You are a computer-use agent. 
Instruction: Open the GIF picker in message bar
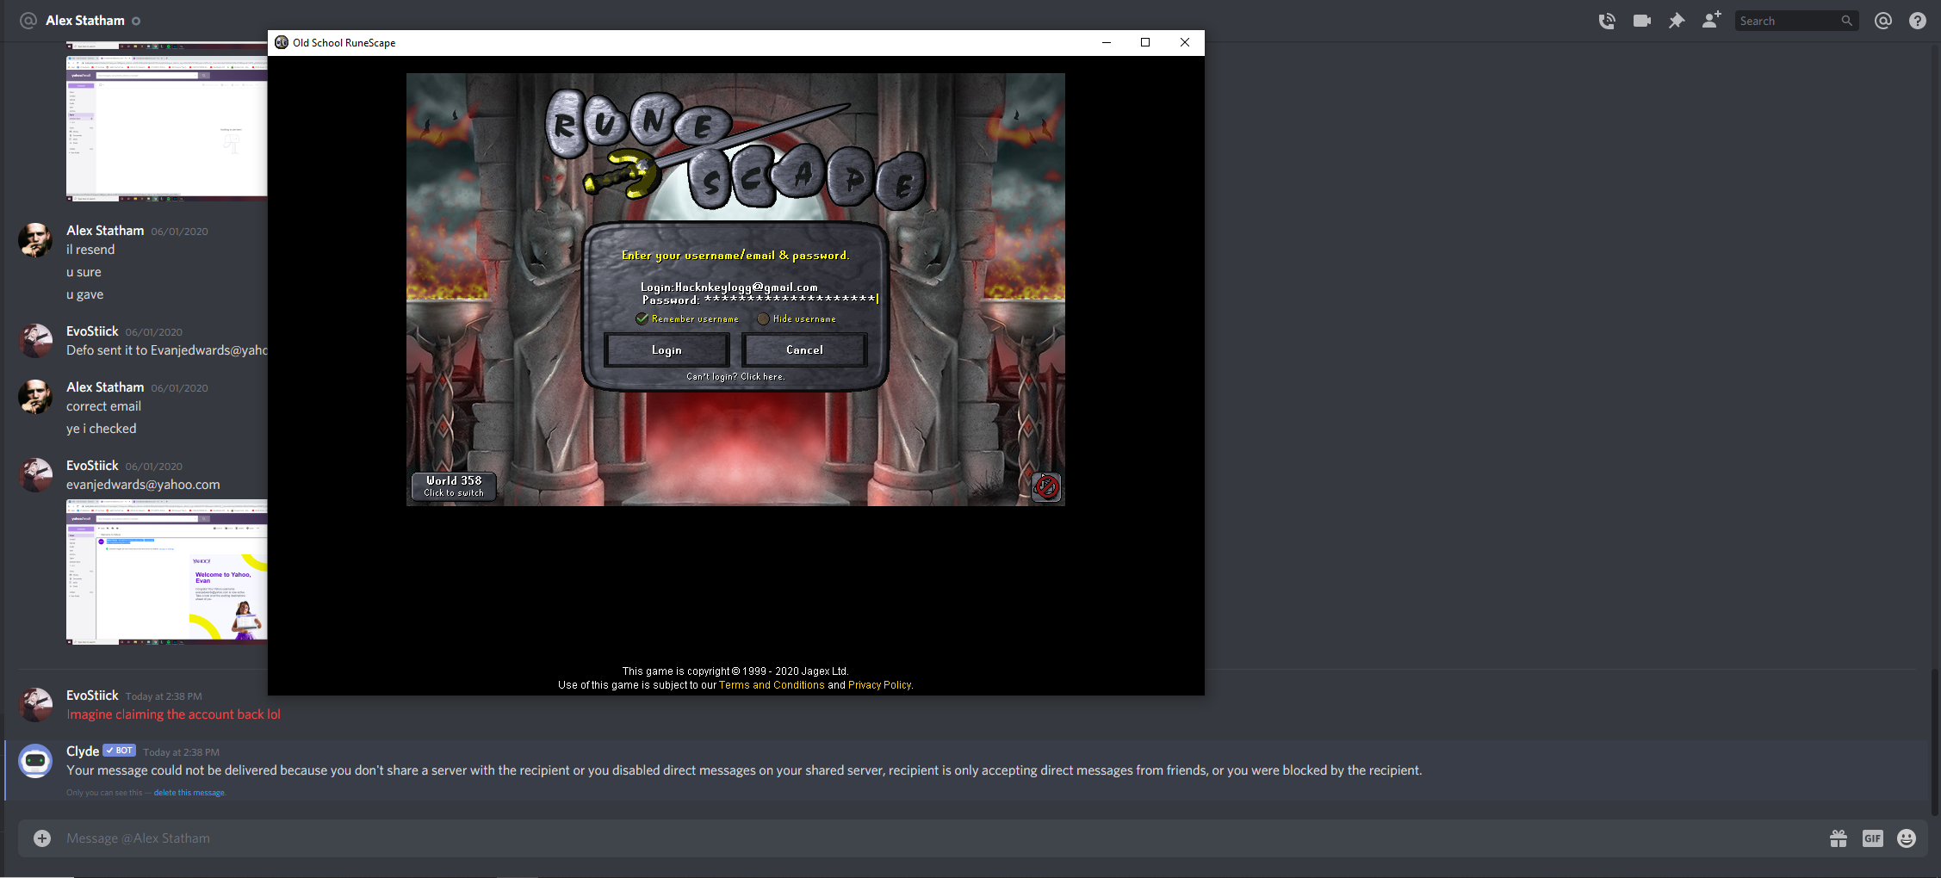pos(1873,838)
